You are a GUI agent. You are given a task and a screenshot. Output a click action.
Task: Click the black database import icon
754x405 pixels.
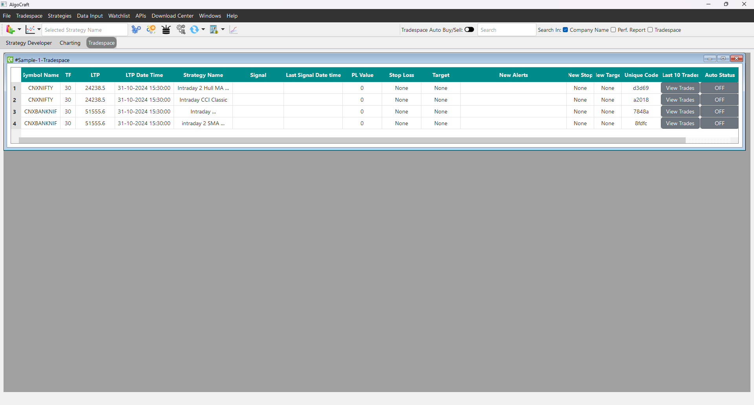(x=166, y=29)
